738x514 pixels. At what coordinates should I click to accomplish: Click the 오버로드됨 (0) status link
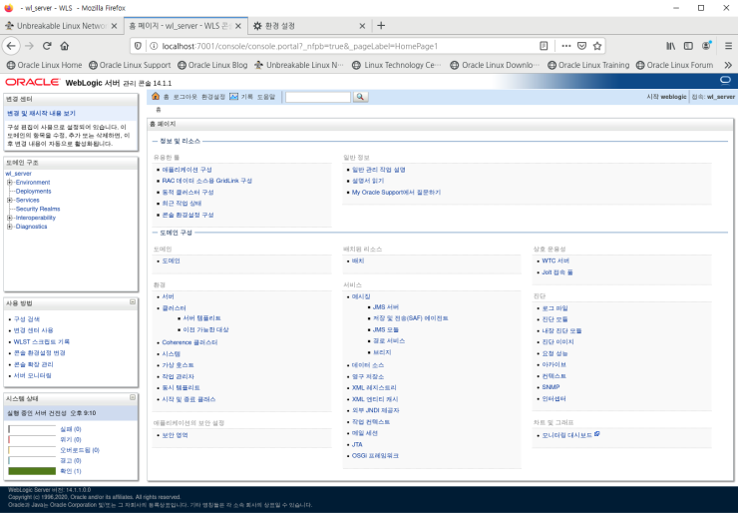(x=80, y=450)
